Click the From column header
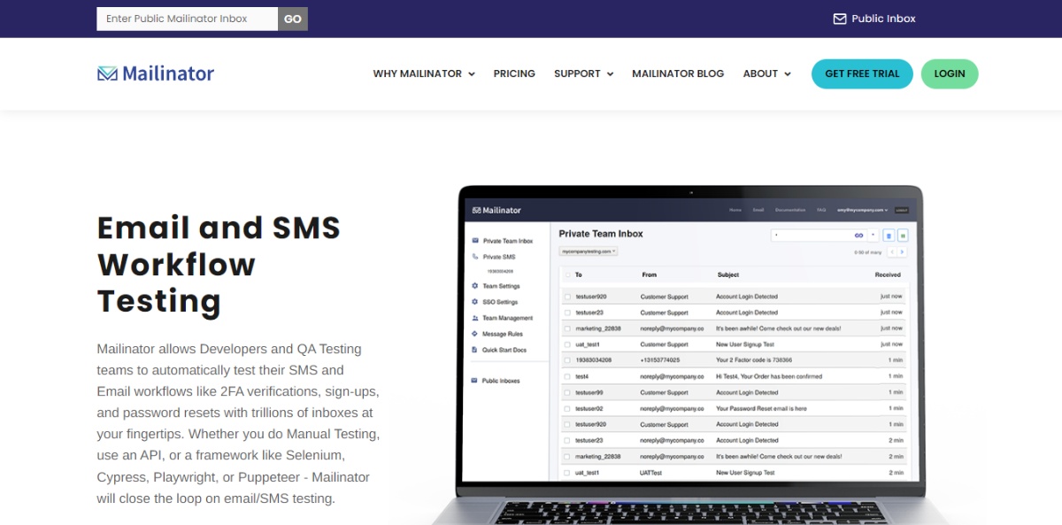 649,274
